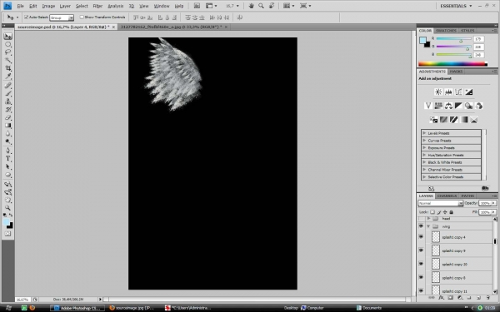The height and width of the screenshot is (312, 500).
Task: Click the foreground color swatch in Color panel
Action: coord(422,41)
